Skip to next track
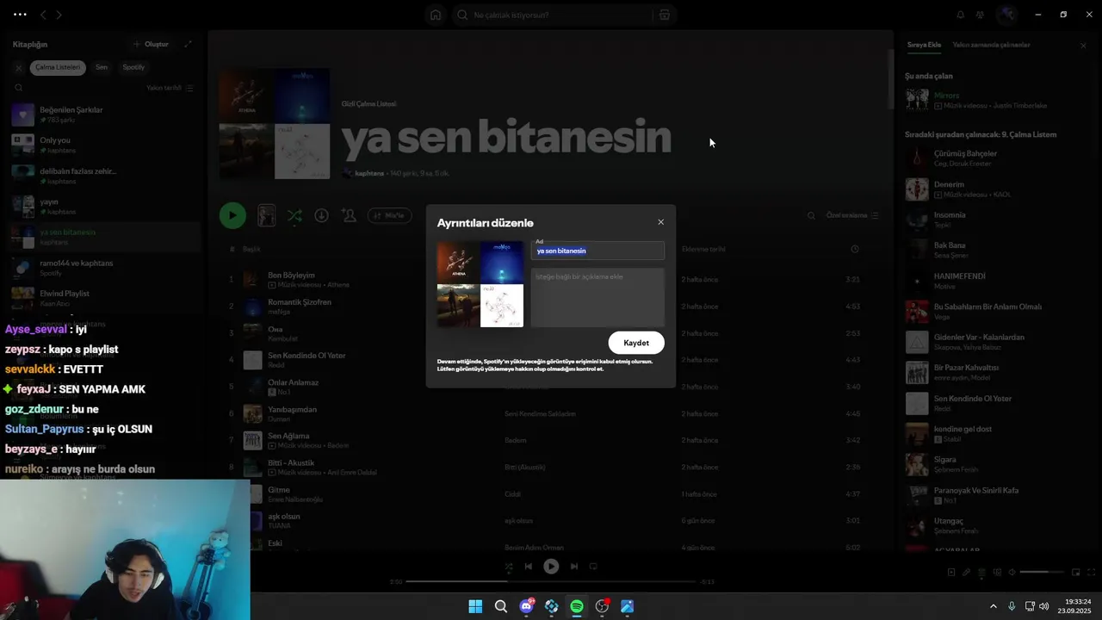 [574, 567]
